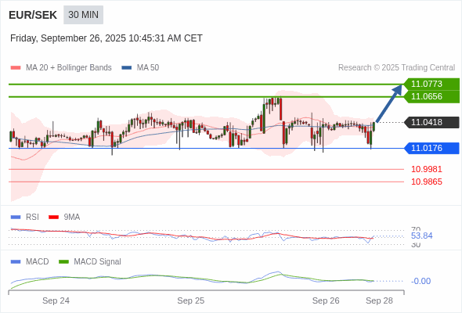Viewport: 462px width, 313px height.
Task: Click the RSI value 53.84
Action: [421, 236]
